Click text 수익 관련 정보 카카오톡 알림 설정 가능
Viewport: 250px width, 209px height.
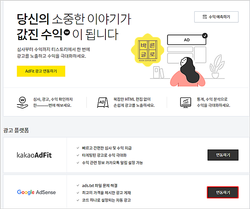[x=112, y=163]
